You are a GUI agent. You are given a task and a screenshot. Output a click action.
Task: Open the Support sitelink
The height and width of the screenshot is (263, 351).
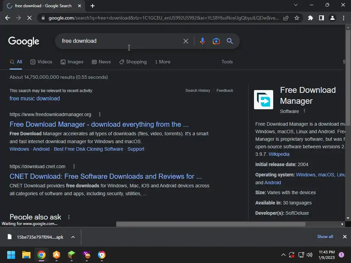point(136,149)
